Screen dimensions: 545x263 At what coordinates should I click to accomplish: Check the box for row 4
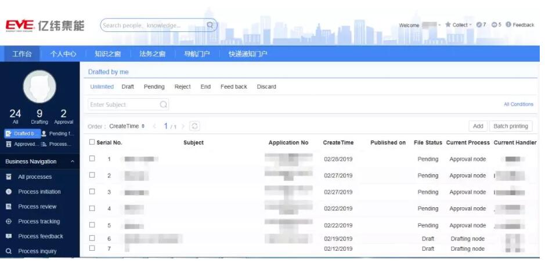[x=92, y=208]
